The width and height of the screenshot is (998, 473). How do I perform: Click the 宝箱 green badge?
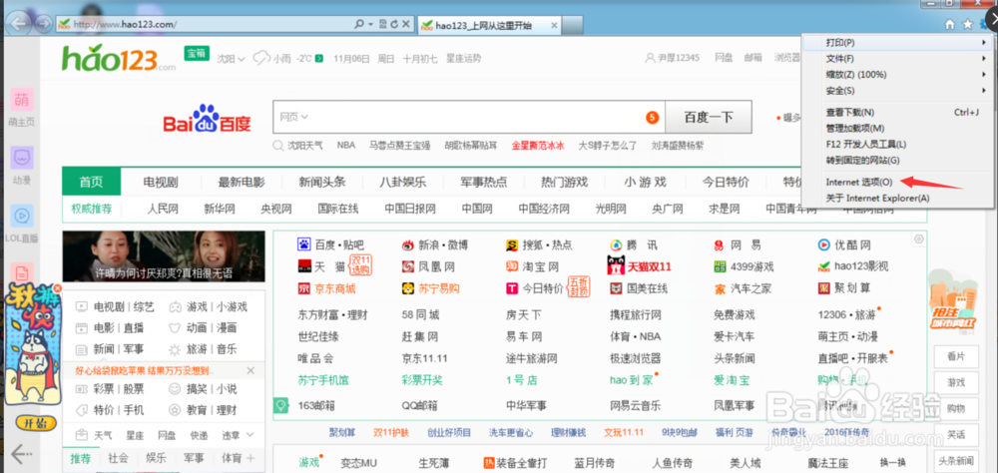pyautogui.click(x=197, y=54)
